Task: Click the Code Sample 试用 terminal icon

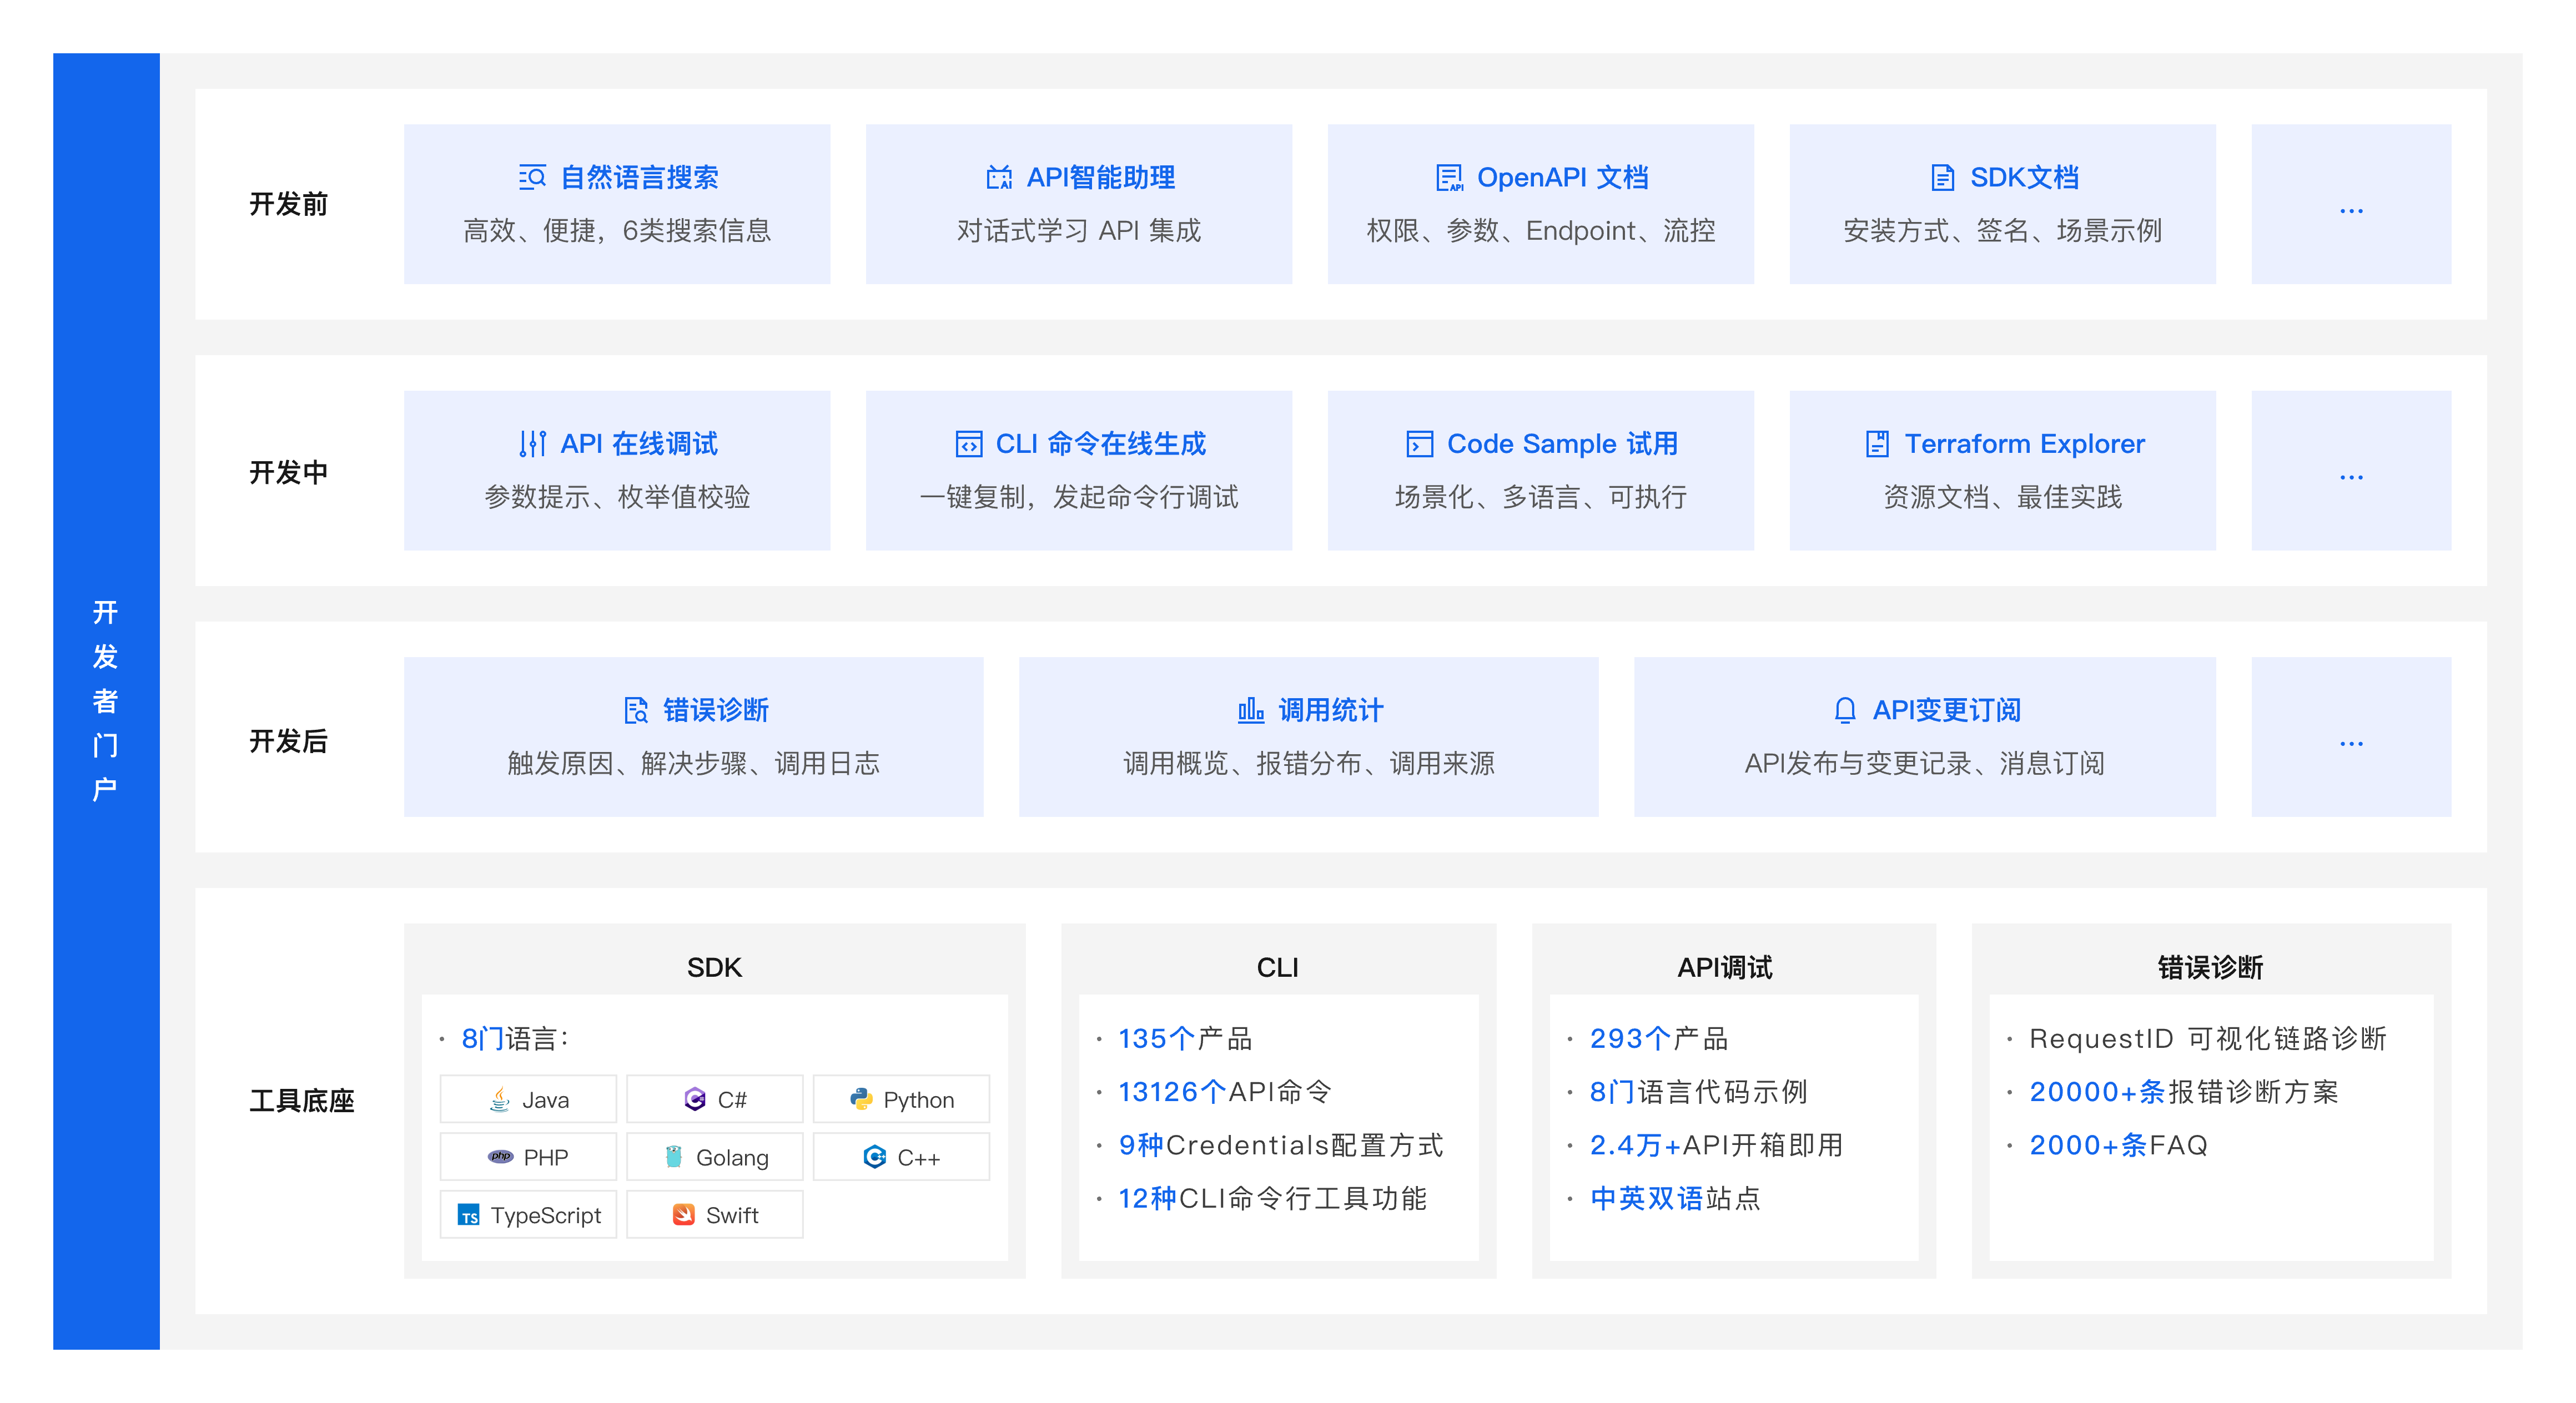Action: click(1420, 444)
